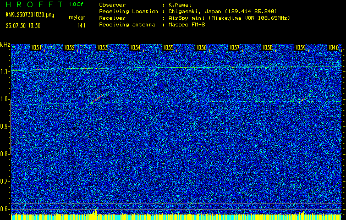Click the meteor count 141

(81, 26)
